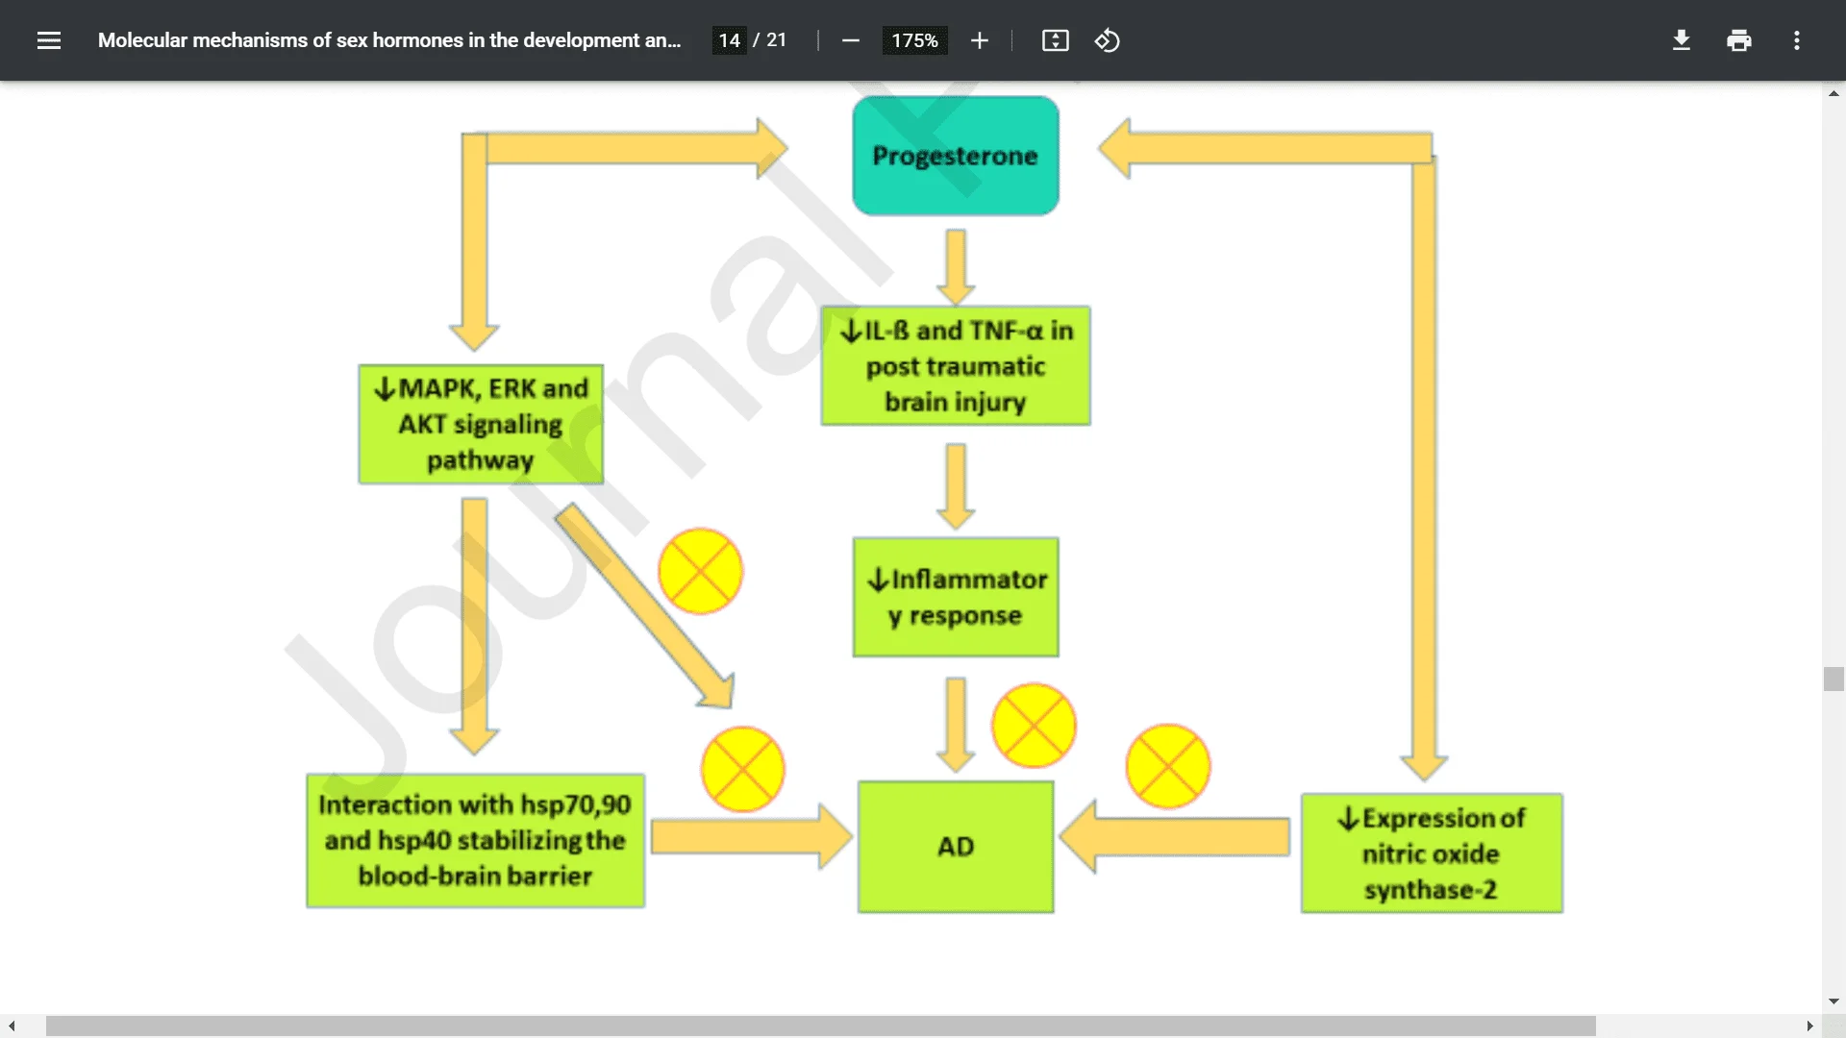Click the scroll right arrow

tap(1809, 1026)
